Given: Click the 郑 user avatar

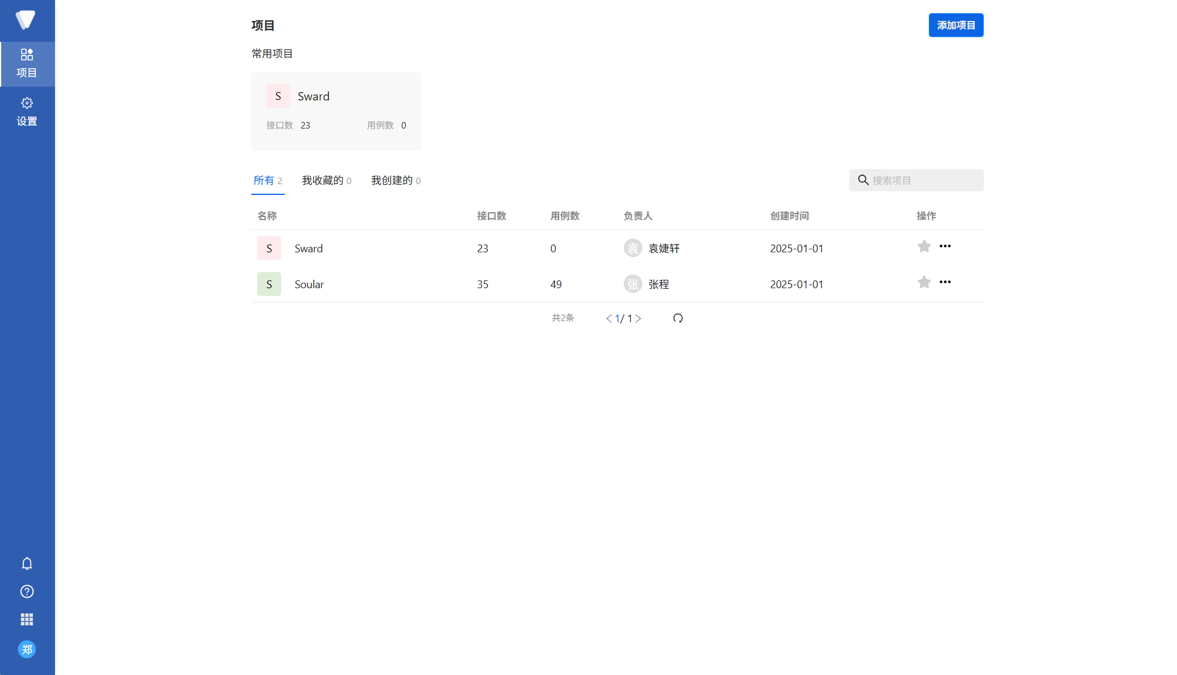Looking at the screenshot, I should pyautogui.click(x=27, y=649).
